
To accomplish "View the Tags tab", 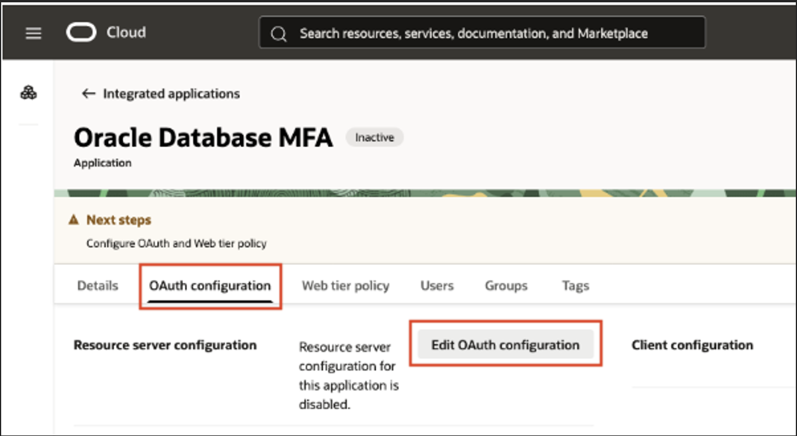I will point(575,285).
